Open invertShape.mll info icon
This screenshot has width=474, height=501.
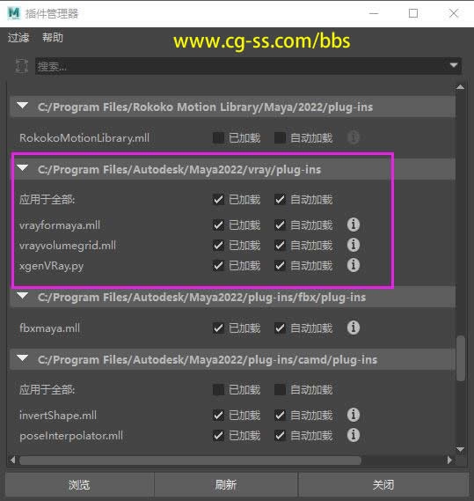pos(353,415)
